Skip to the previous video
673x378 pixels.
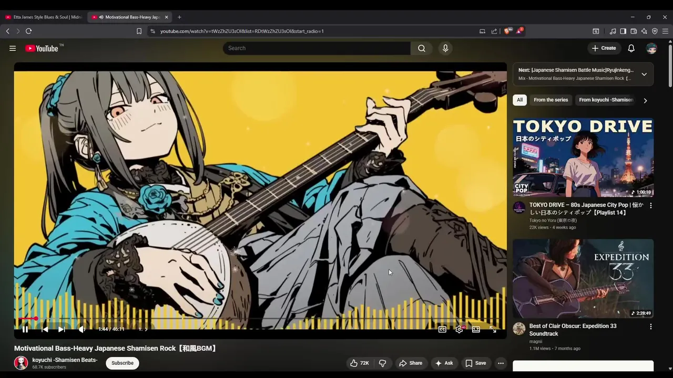pos(45,329)
